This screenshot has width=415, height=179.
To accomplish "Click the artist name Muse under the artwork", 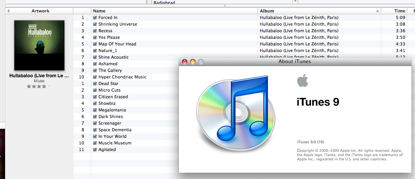I will tap(39, 81).
